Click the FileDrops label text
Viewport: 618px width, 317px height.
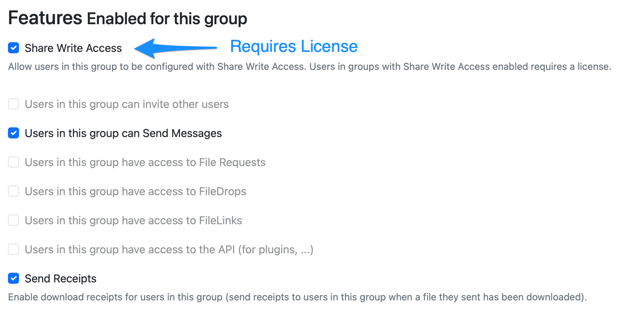(x=135, y=191)
